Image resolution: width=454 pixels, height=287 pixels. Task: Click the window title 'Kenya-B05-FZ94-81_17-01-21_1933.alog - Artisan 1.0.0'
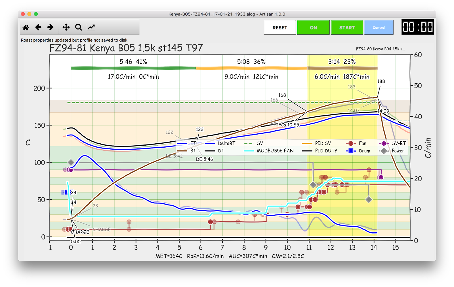[x=227, y=14]
